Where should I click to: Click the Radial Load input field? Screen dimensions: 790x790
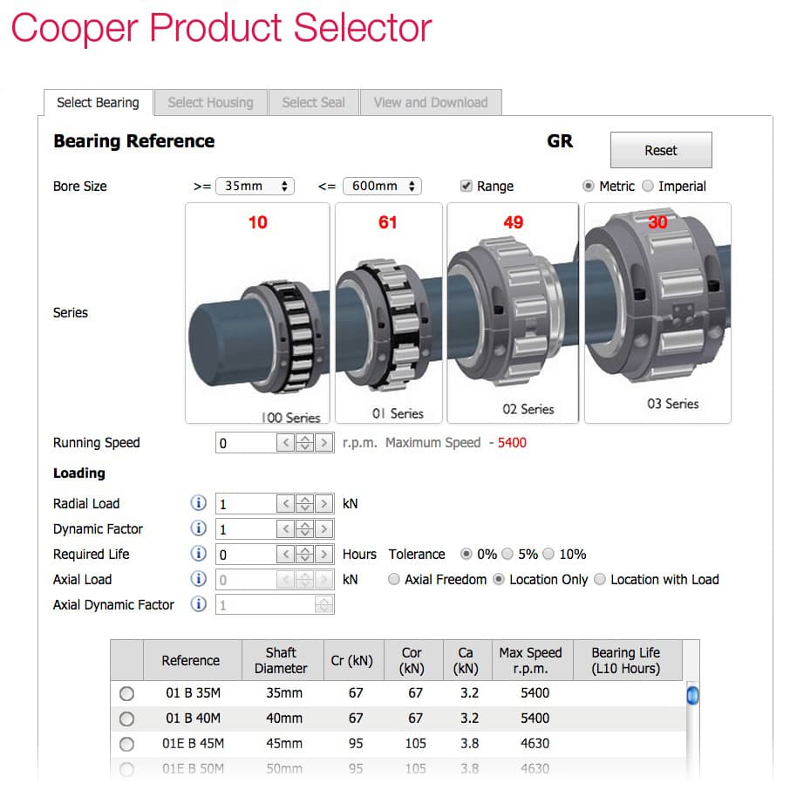pos(247,503)
